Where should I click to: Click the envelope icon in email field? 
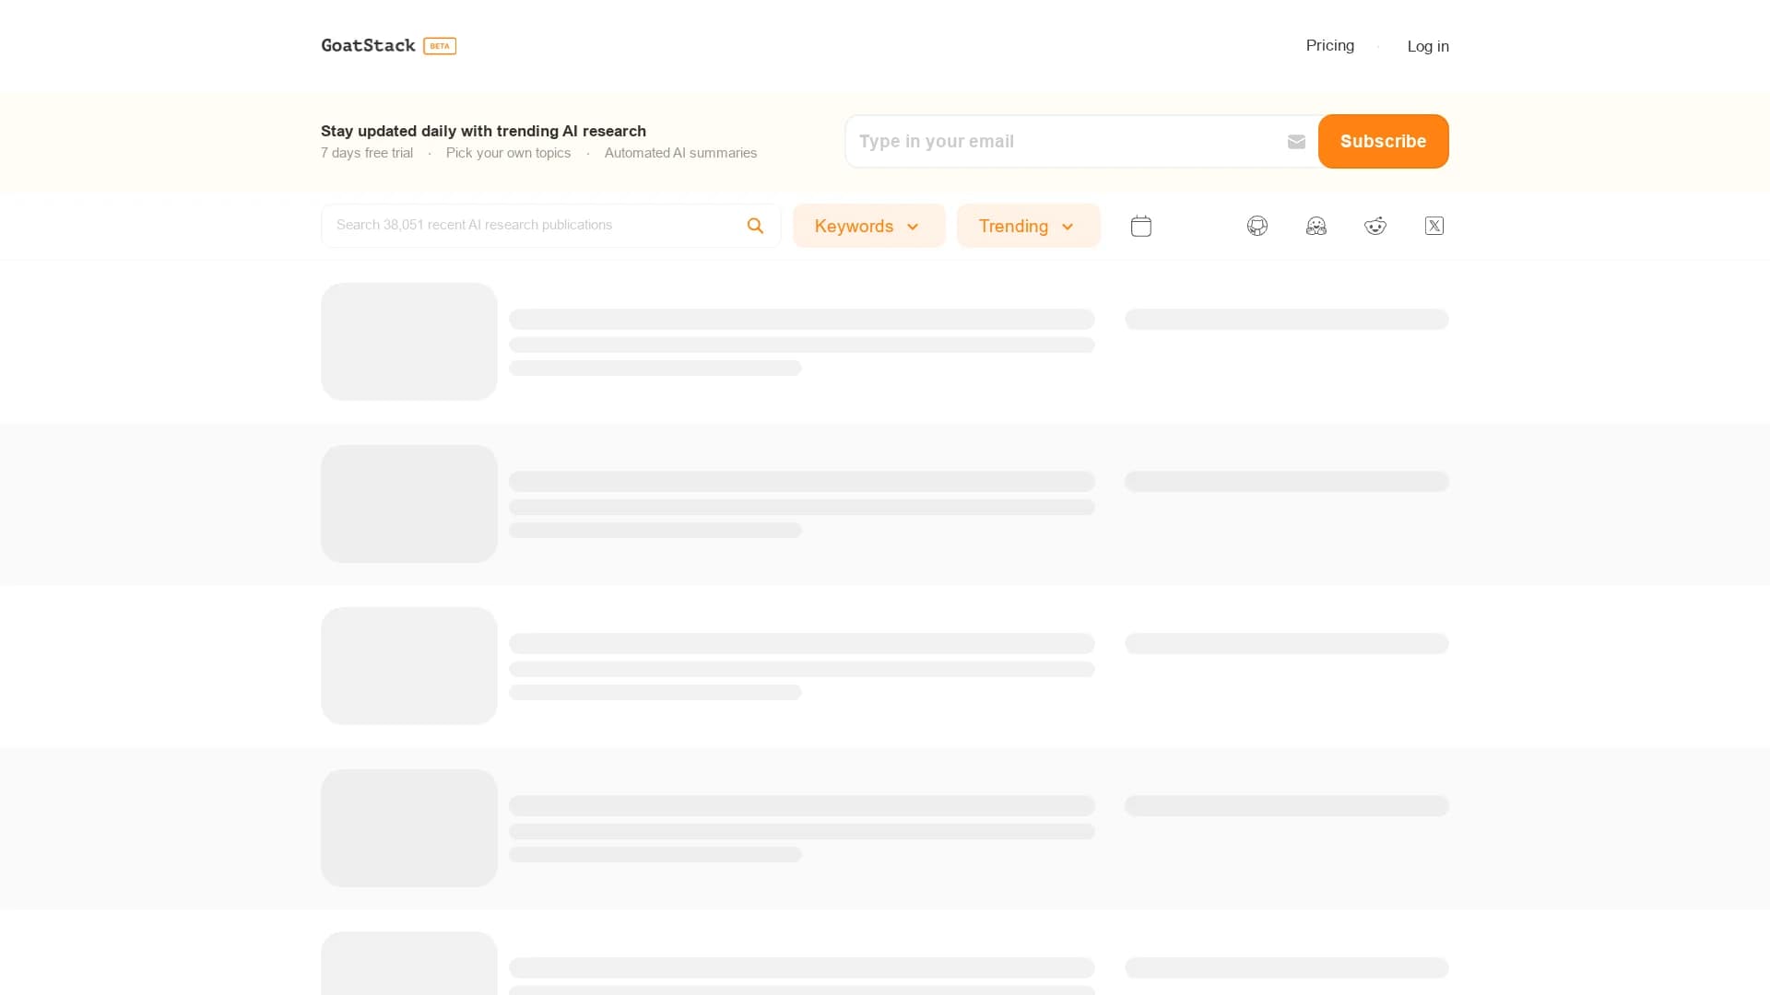pos(1296,142)
